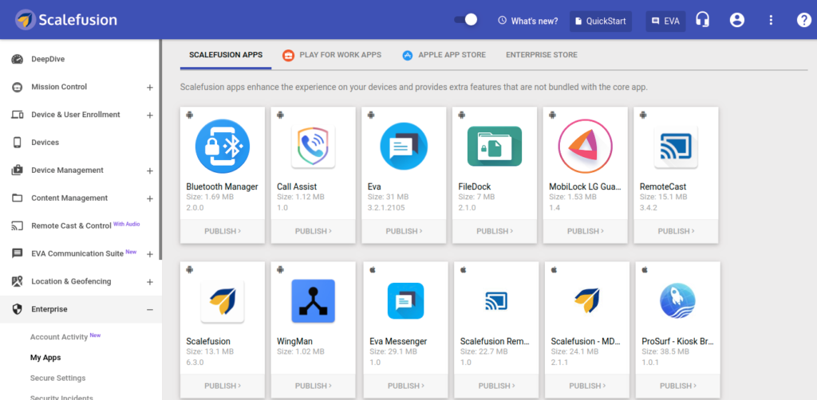This screenshot has width=817, height=400.
Task: Click the help question mark icon
Action: click(804, 20)
